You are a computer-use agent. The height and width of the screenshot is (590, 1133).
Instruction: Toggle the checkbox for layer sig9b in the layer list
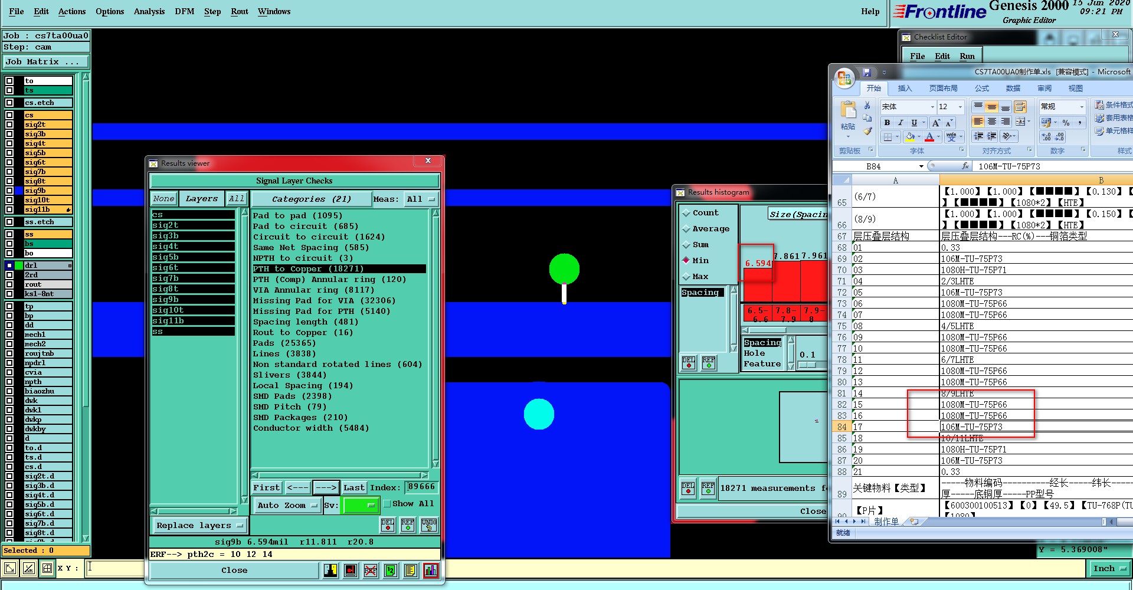9,191
